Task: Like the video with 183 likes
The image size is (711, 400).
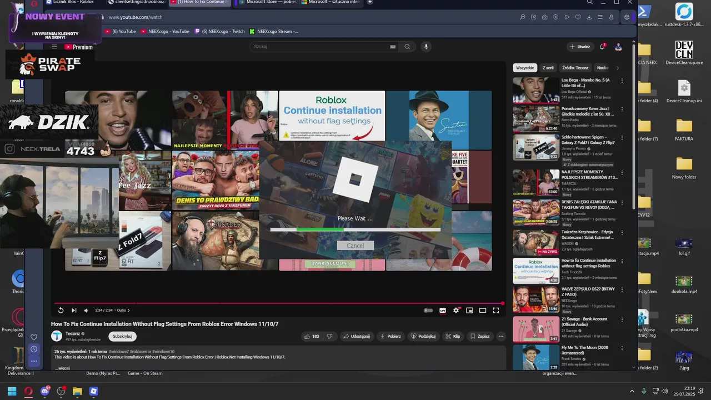Action: [311, 336]
